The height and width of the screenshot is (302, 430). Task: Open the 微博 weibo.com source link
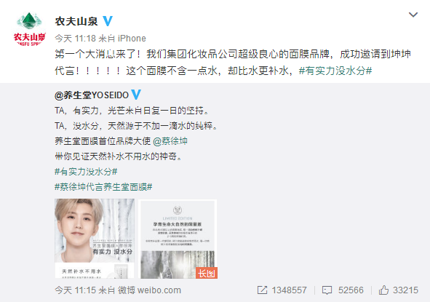140,290
